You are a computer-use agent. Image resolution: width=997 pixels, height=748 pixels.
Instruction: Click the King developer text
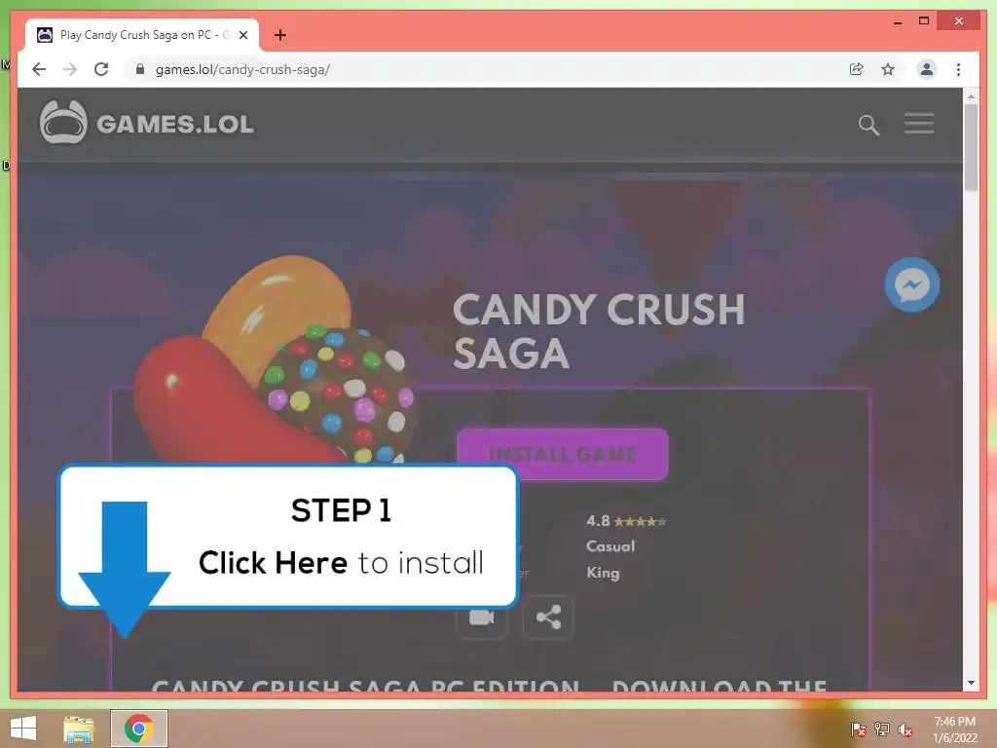click(603, 573)
